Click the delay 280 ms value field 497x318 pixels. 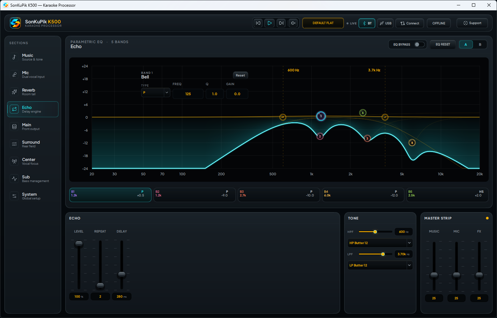click(x=122, y=297)
